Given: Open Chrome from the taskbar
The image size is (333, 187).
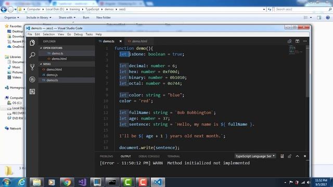Looking at the screenshot, I should tap(67, 182).
